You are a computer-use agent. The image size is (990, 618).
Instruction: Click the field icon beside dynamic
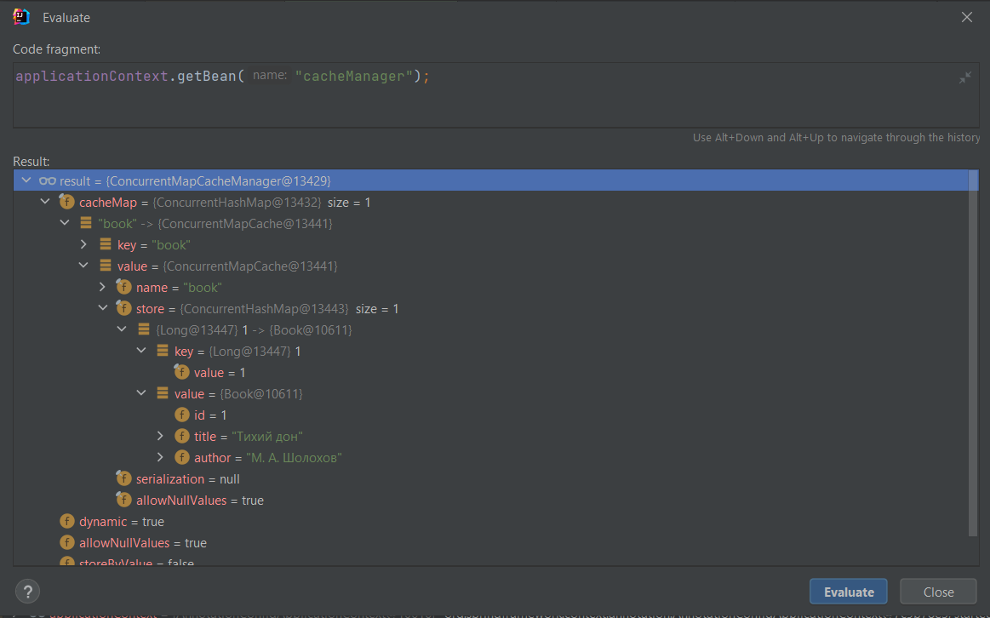coord(66,522)
